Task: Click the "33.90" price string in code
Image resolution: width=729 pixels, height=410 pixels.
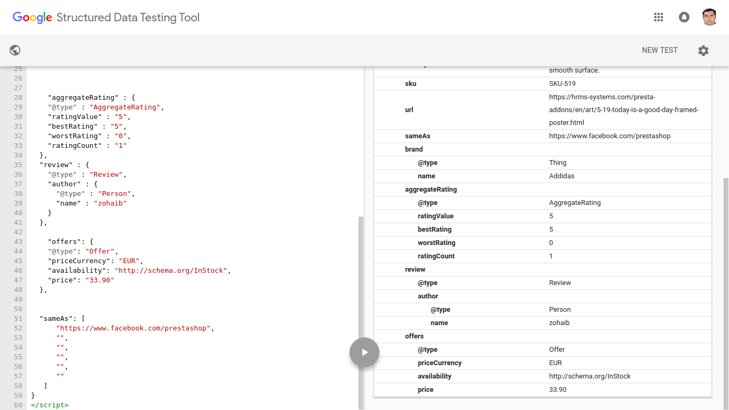Action: 100,280
